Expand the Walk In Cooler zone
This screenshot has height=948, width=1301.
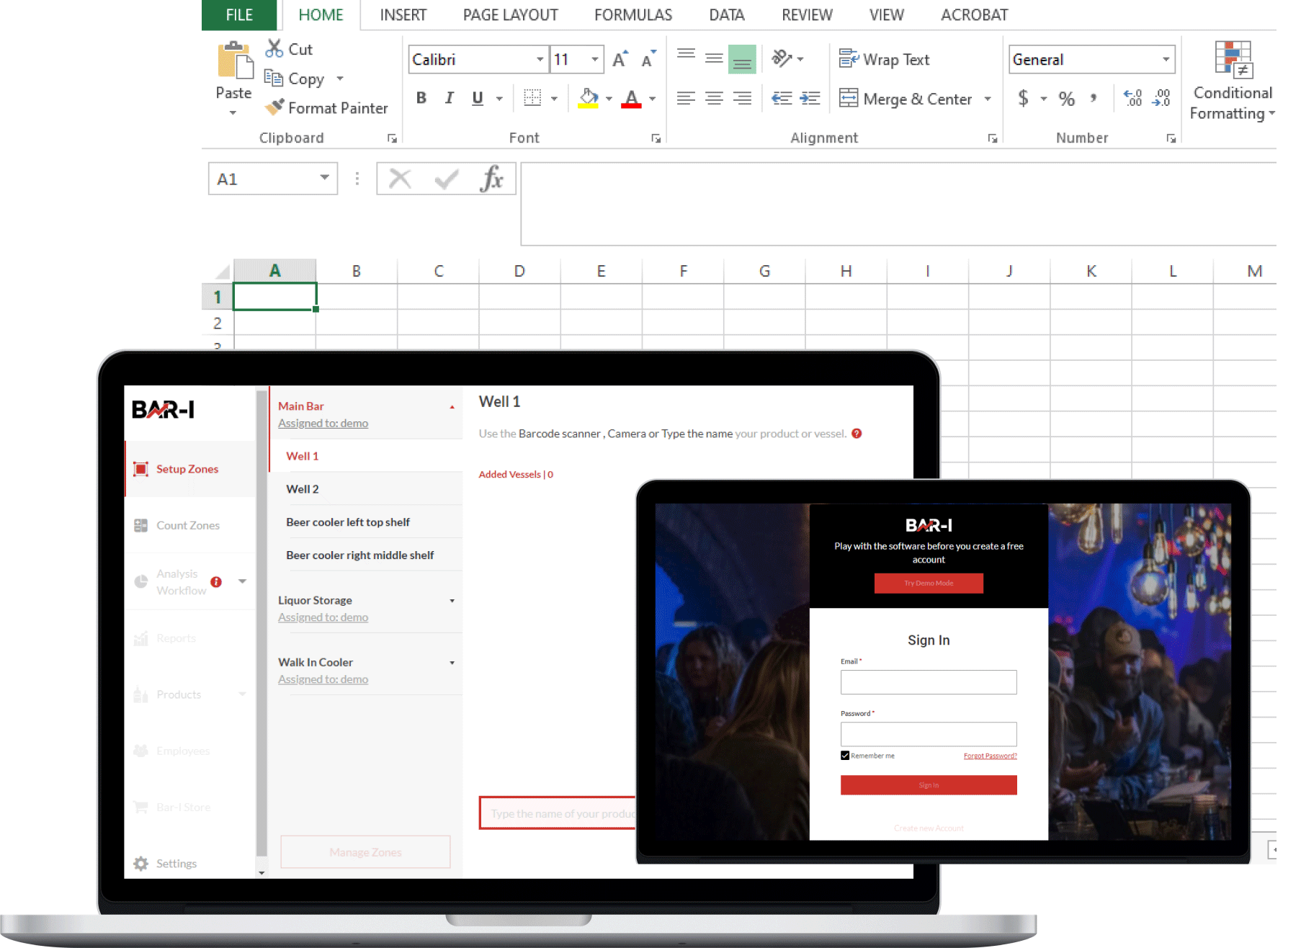(x=452, y=663)
